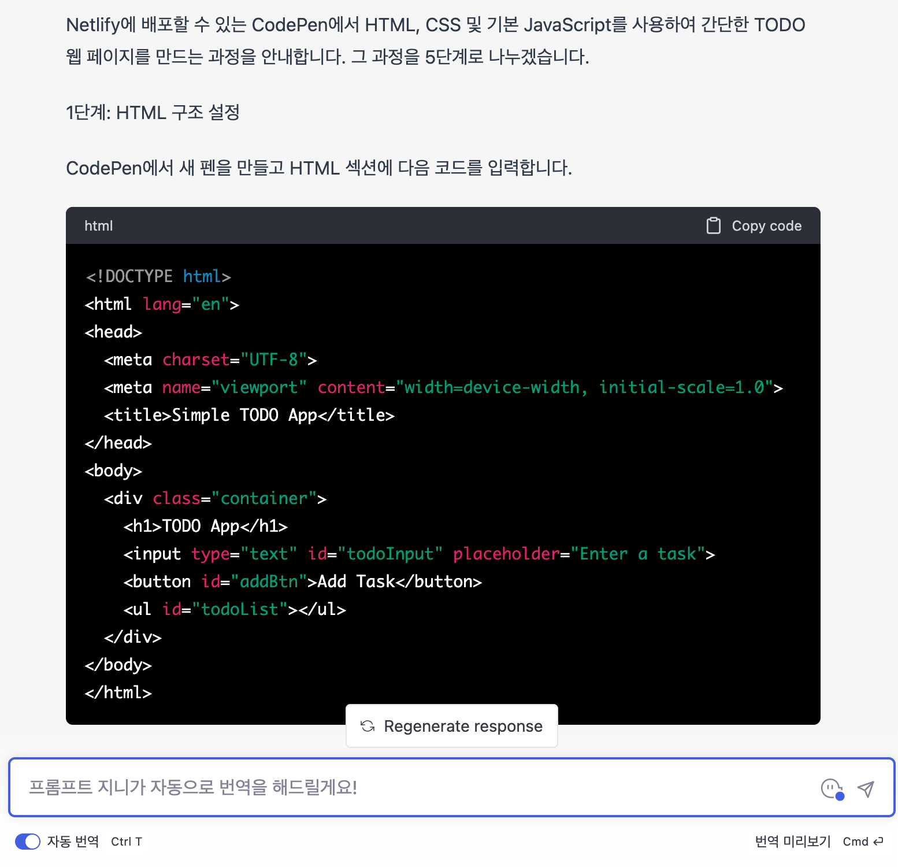Click the meta name="viewport" code line
The image size is (898, 867).
coord(443,387)
